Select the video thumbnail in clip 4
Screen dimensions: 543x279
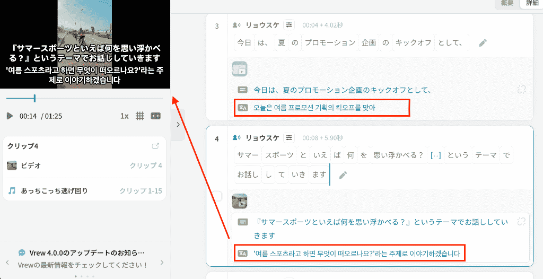(x=239, y=201)
